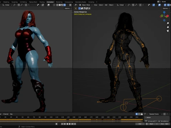Image resolution: width=171 pixels, height=128 pixels.
Task: Pause the render preview in left viewport
Action: click(70, 5)
